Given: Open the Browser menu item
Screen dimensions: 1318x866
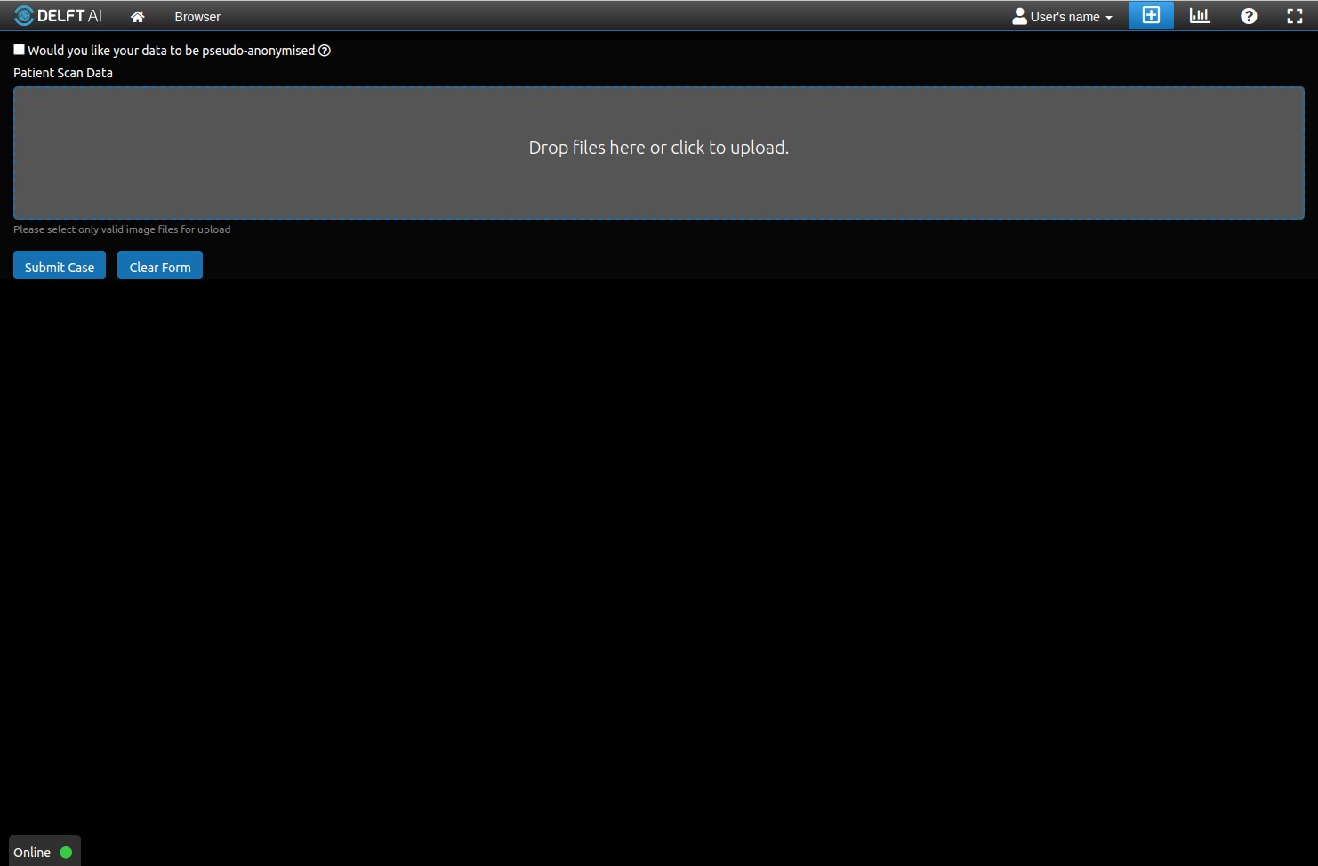Looking at the screenshot, I should click(197, 17).
